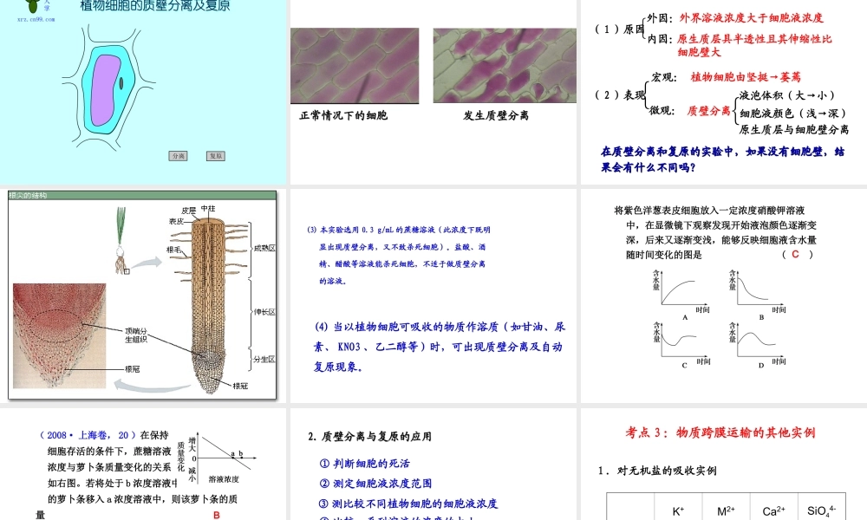Click the K+ table header cell
Image resolution: width=867 pixels, height=520 pixels.
(x=679, y=507)
